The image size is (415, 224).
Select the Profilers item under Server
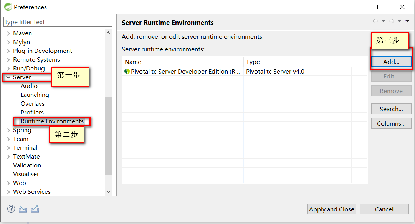[32, 113]
